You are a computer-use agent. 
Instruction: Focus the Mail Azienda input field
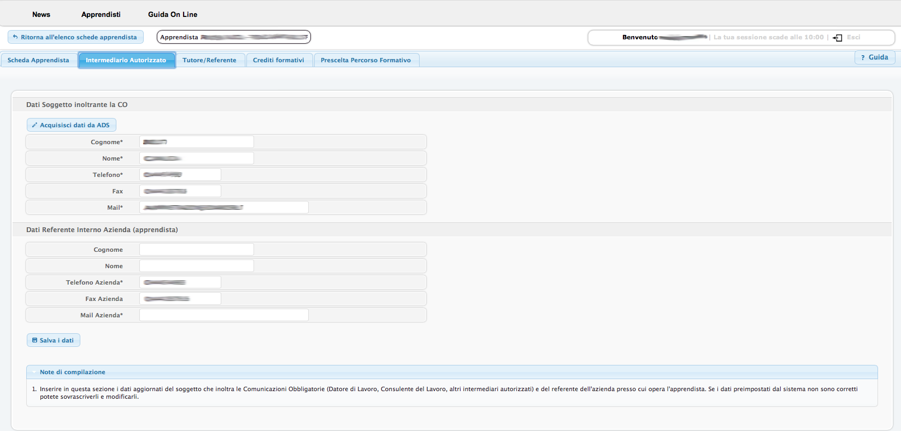point(223,315)
